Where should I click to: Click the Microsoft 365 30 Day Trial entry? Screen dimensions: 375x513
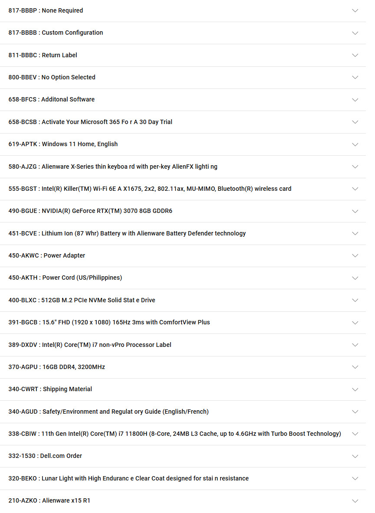(x=90, y=122)
